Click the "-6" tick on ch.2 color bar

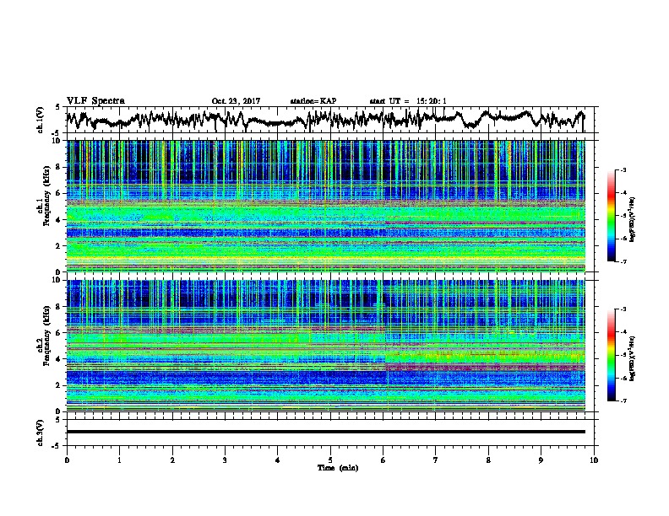623,378
